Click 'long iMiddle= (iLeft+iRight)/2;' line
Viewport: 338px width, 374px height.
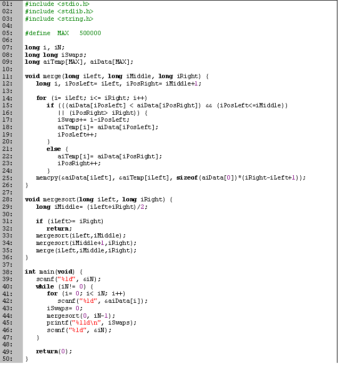pyautogui.click(x=92, y=207)
